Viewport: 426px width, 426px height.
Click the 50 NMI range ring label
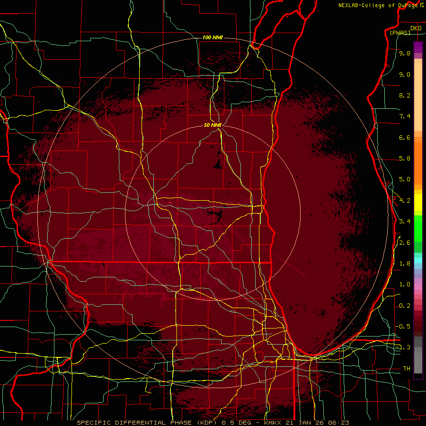[x=213, y=125]
